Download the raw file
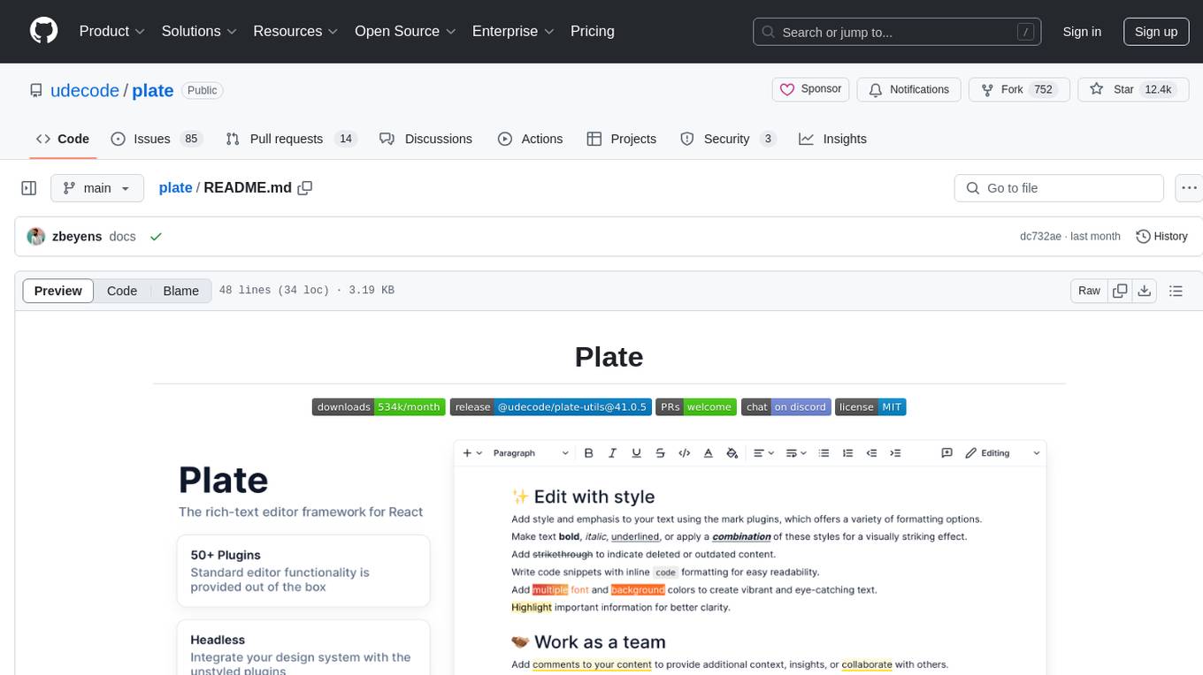The width and height of the screenshot is (1203, 675). click(1145, 291)
